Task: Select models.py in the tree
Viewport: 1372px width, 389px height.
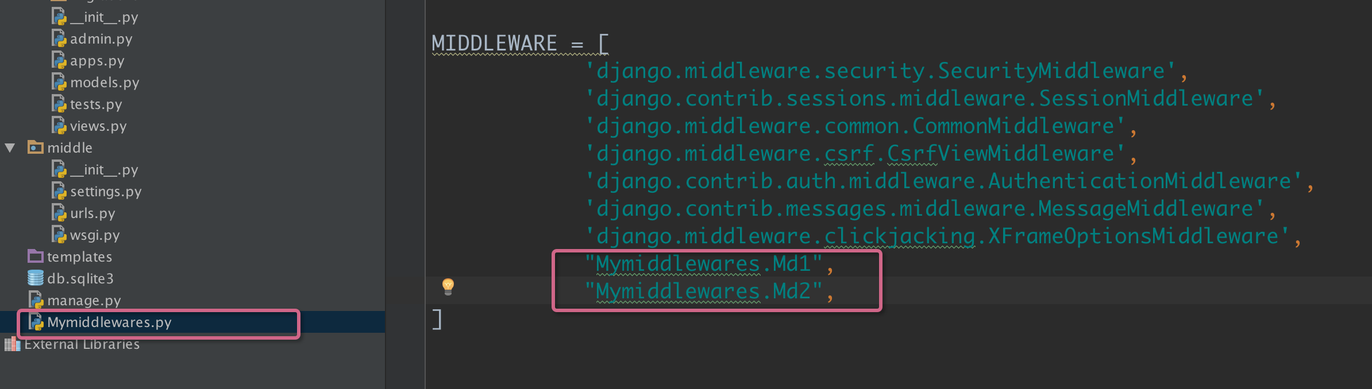Action: [105, 83]
